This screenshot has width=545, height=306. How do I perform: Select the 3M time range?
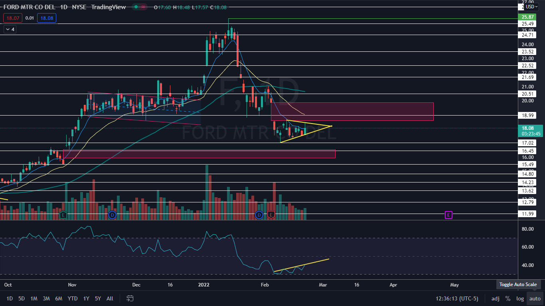coord(46,298)
